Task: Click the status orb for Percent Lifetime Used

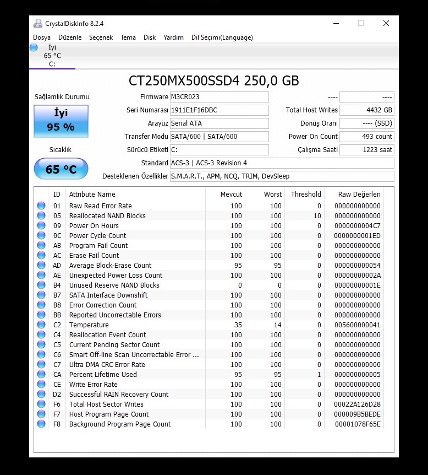Action: click(x=41, y=375)
